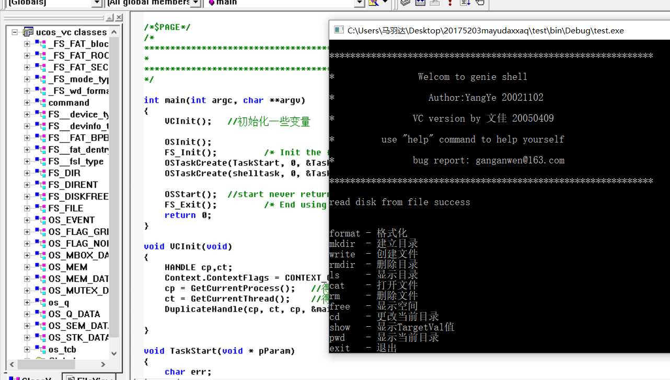Click the class icon beside os_q
The height and width of the screenshot is (380, 670).
tap(40, 302)
